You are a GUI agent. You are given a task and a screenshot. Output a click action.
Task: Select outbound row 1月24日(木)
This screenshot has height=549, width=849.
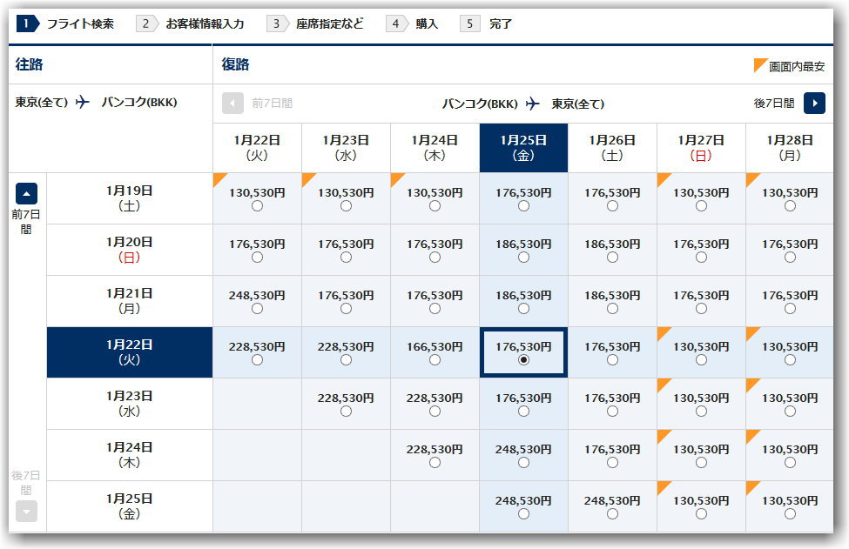pos(130,455)
